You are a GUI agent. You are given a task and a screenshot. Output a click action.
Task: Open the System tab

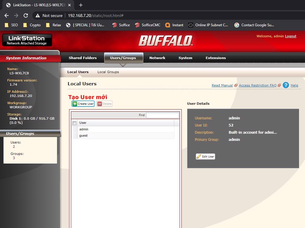pos(185,58)
